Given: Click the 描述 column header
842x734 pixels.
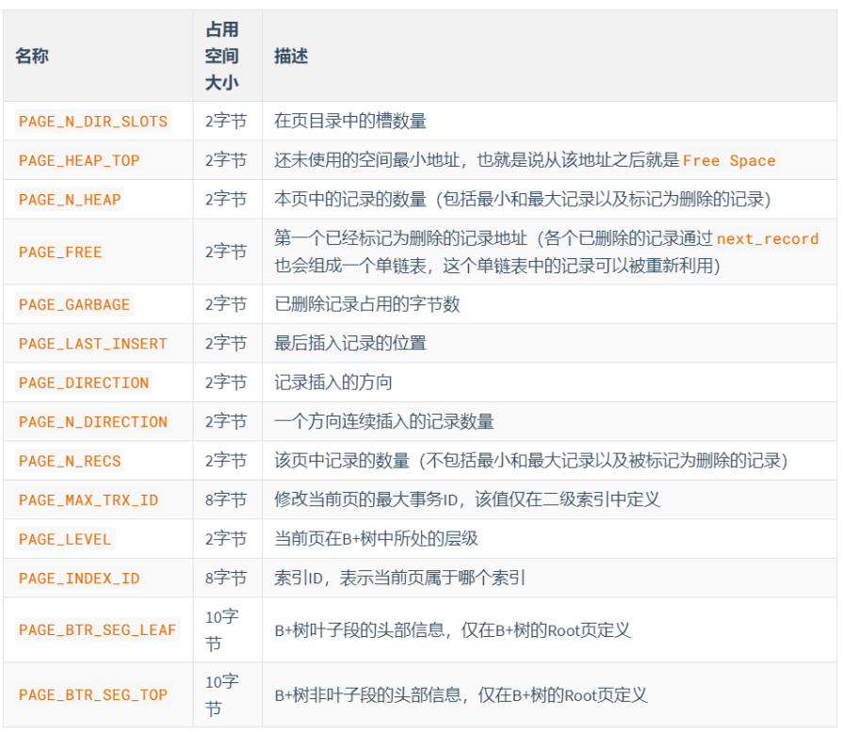Looking at the screenshot, I should (291, 57).
